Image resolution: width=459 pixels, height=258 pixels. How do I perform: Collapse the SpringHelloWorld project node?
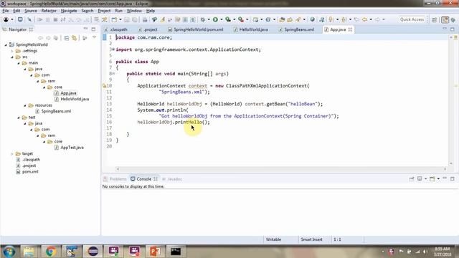(6, 44)
